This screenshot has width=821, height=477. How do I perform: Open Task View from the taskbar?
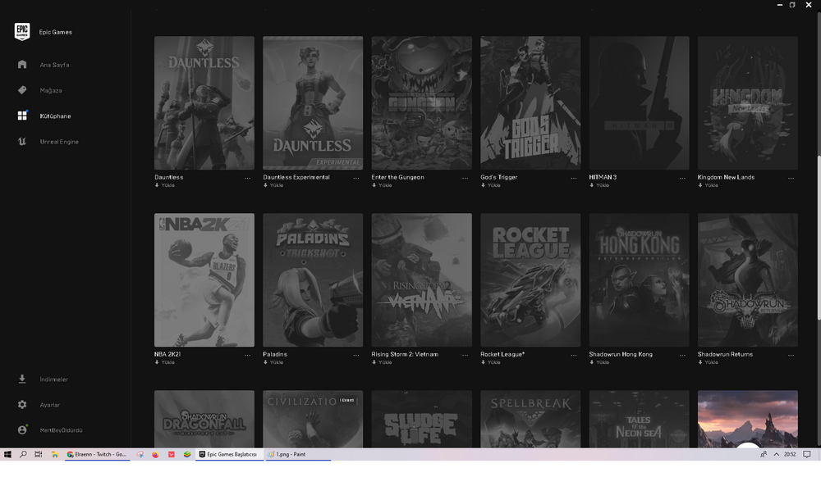point(39,455)
